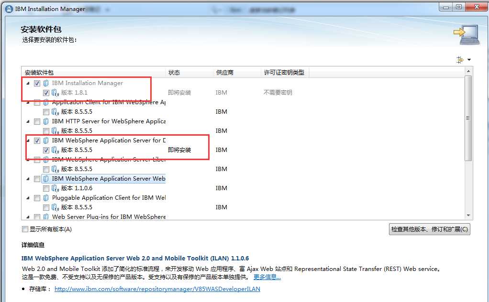
Task: Click the 检查其他版本、修订和扩展(C) button
Action: pyautogui.click(x=430, y=229)
